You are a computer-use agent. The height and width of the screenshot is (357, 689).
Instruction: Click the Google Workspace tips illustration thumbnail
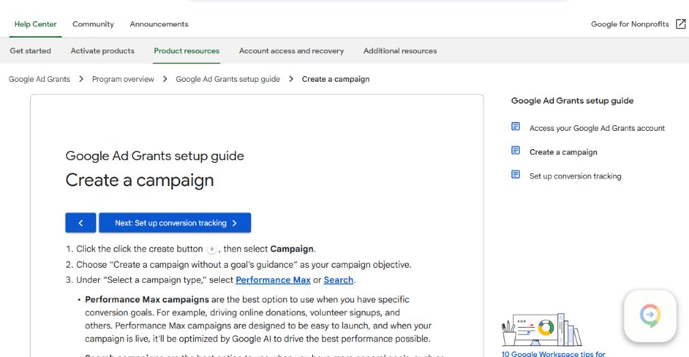click(542, 330)
